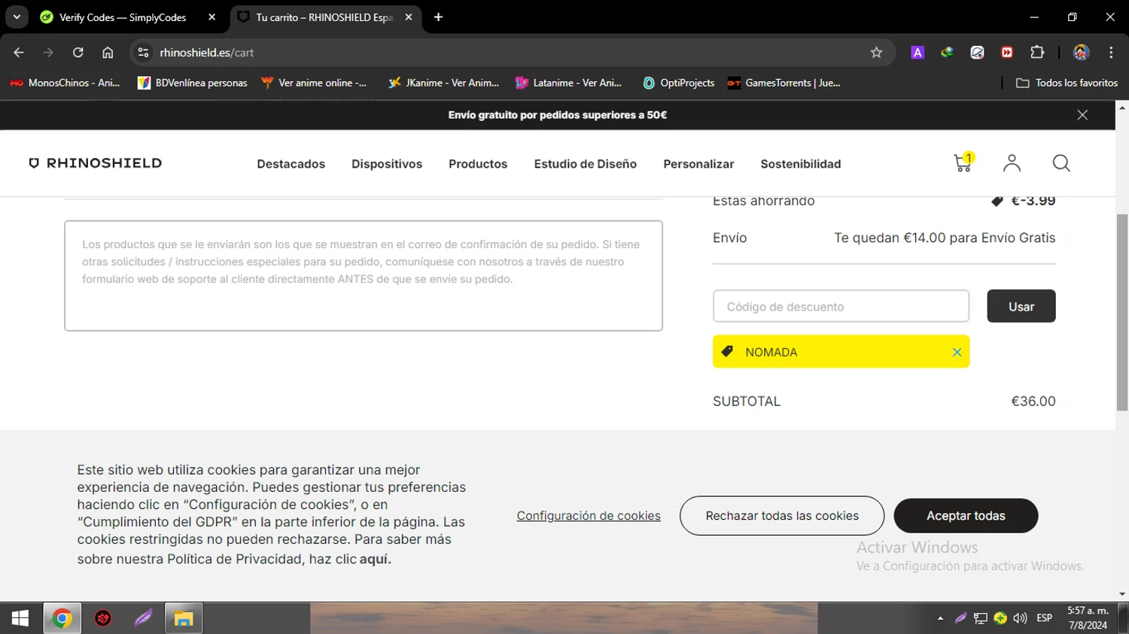This screenshot has height=634, width=1129.
Task: Open the Dispositivos menu
Action: tap(387, 164)
